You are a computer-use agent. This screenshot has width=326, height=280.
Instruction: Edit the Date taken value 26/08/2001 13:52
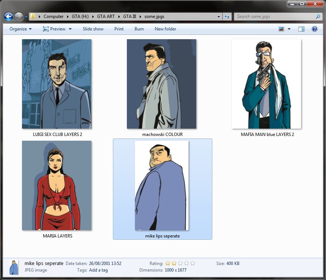pyautogui.click(x=105, y=264)
